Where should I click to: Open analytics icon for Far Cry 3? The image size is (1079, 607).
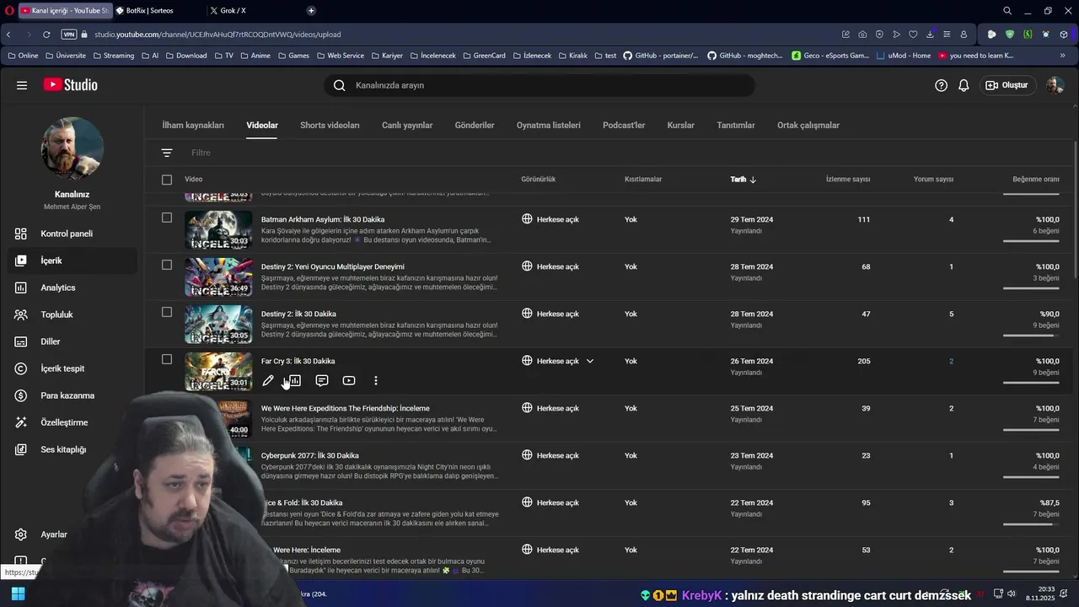pos(295,381)
